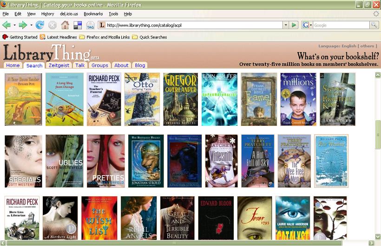The width and height of the screenshot is (381, 246).
Task: Click the vertical scrollbar up arrow
Action: [378, 75]
